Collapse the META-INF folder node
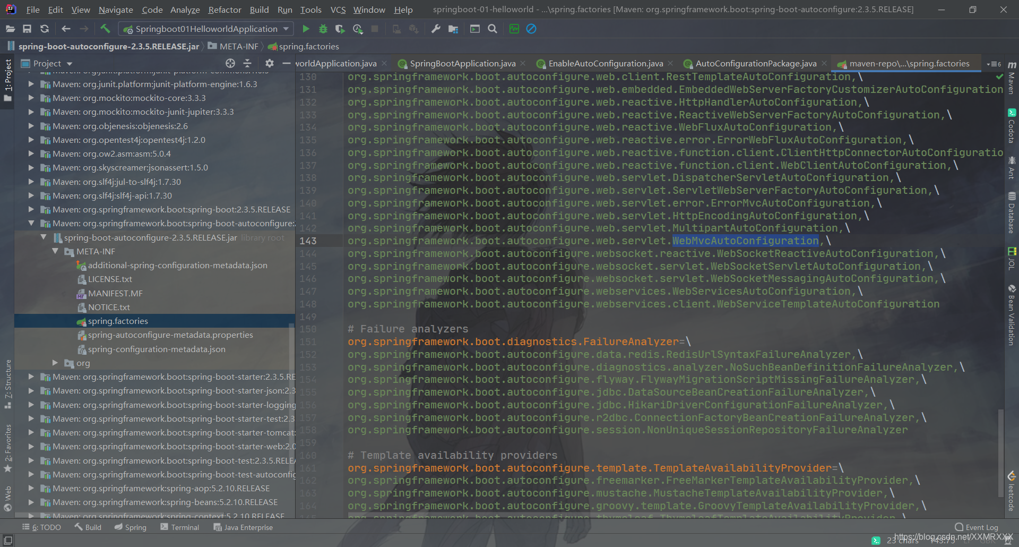1019x547 pixels. pos(55,251)
